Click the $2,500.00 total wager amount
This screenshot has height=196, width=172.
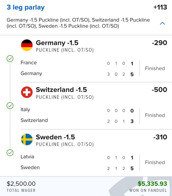(x=21, y=184)
